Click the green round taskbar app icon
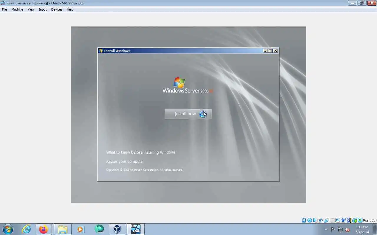 click(x=99, y=229)
